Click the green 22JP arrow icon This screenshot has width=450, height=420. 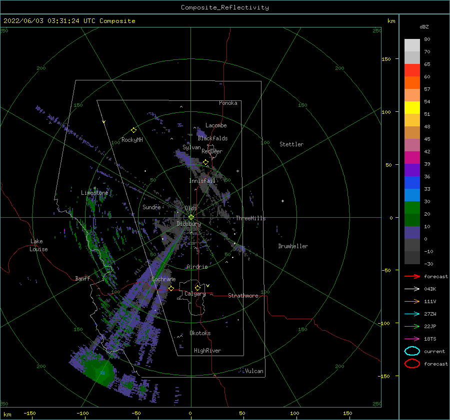(412, 326)
